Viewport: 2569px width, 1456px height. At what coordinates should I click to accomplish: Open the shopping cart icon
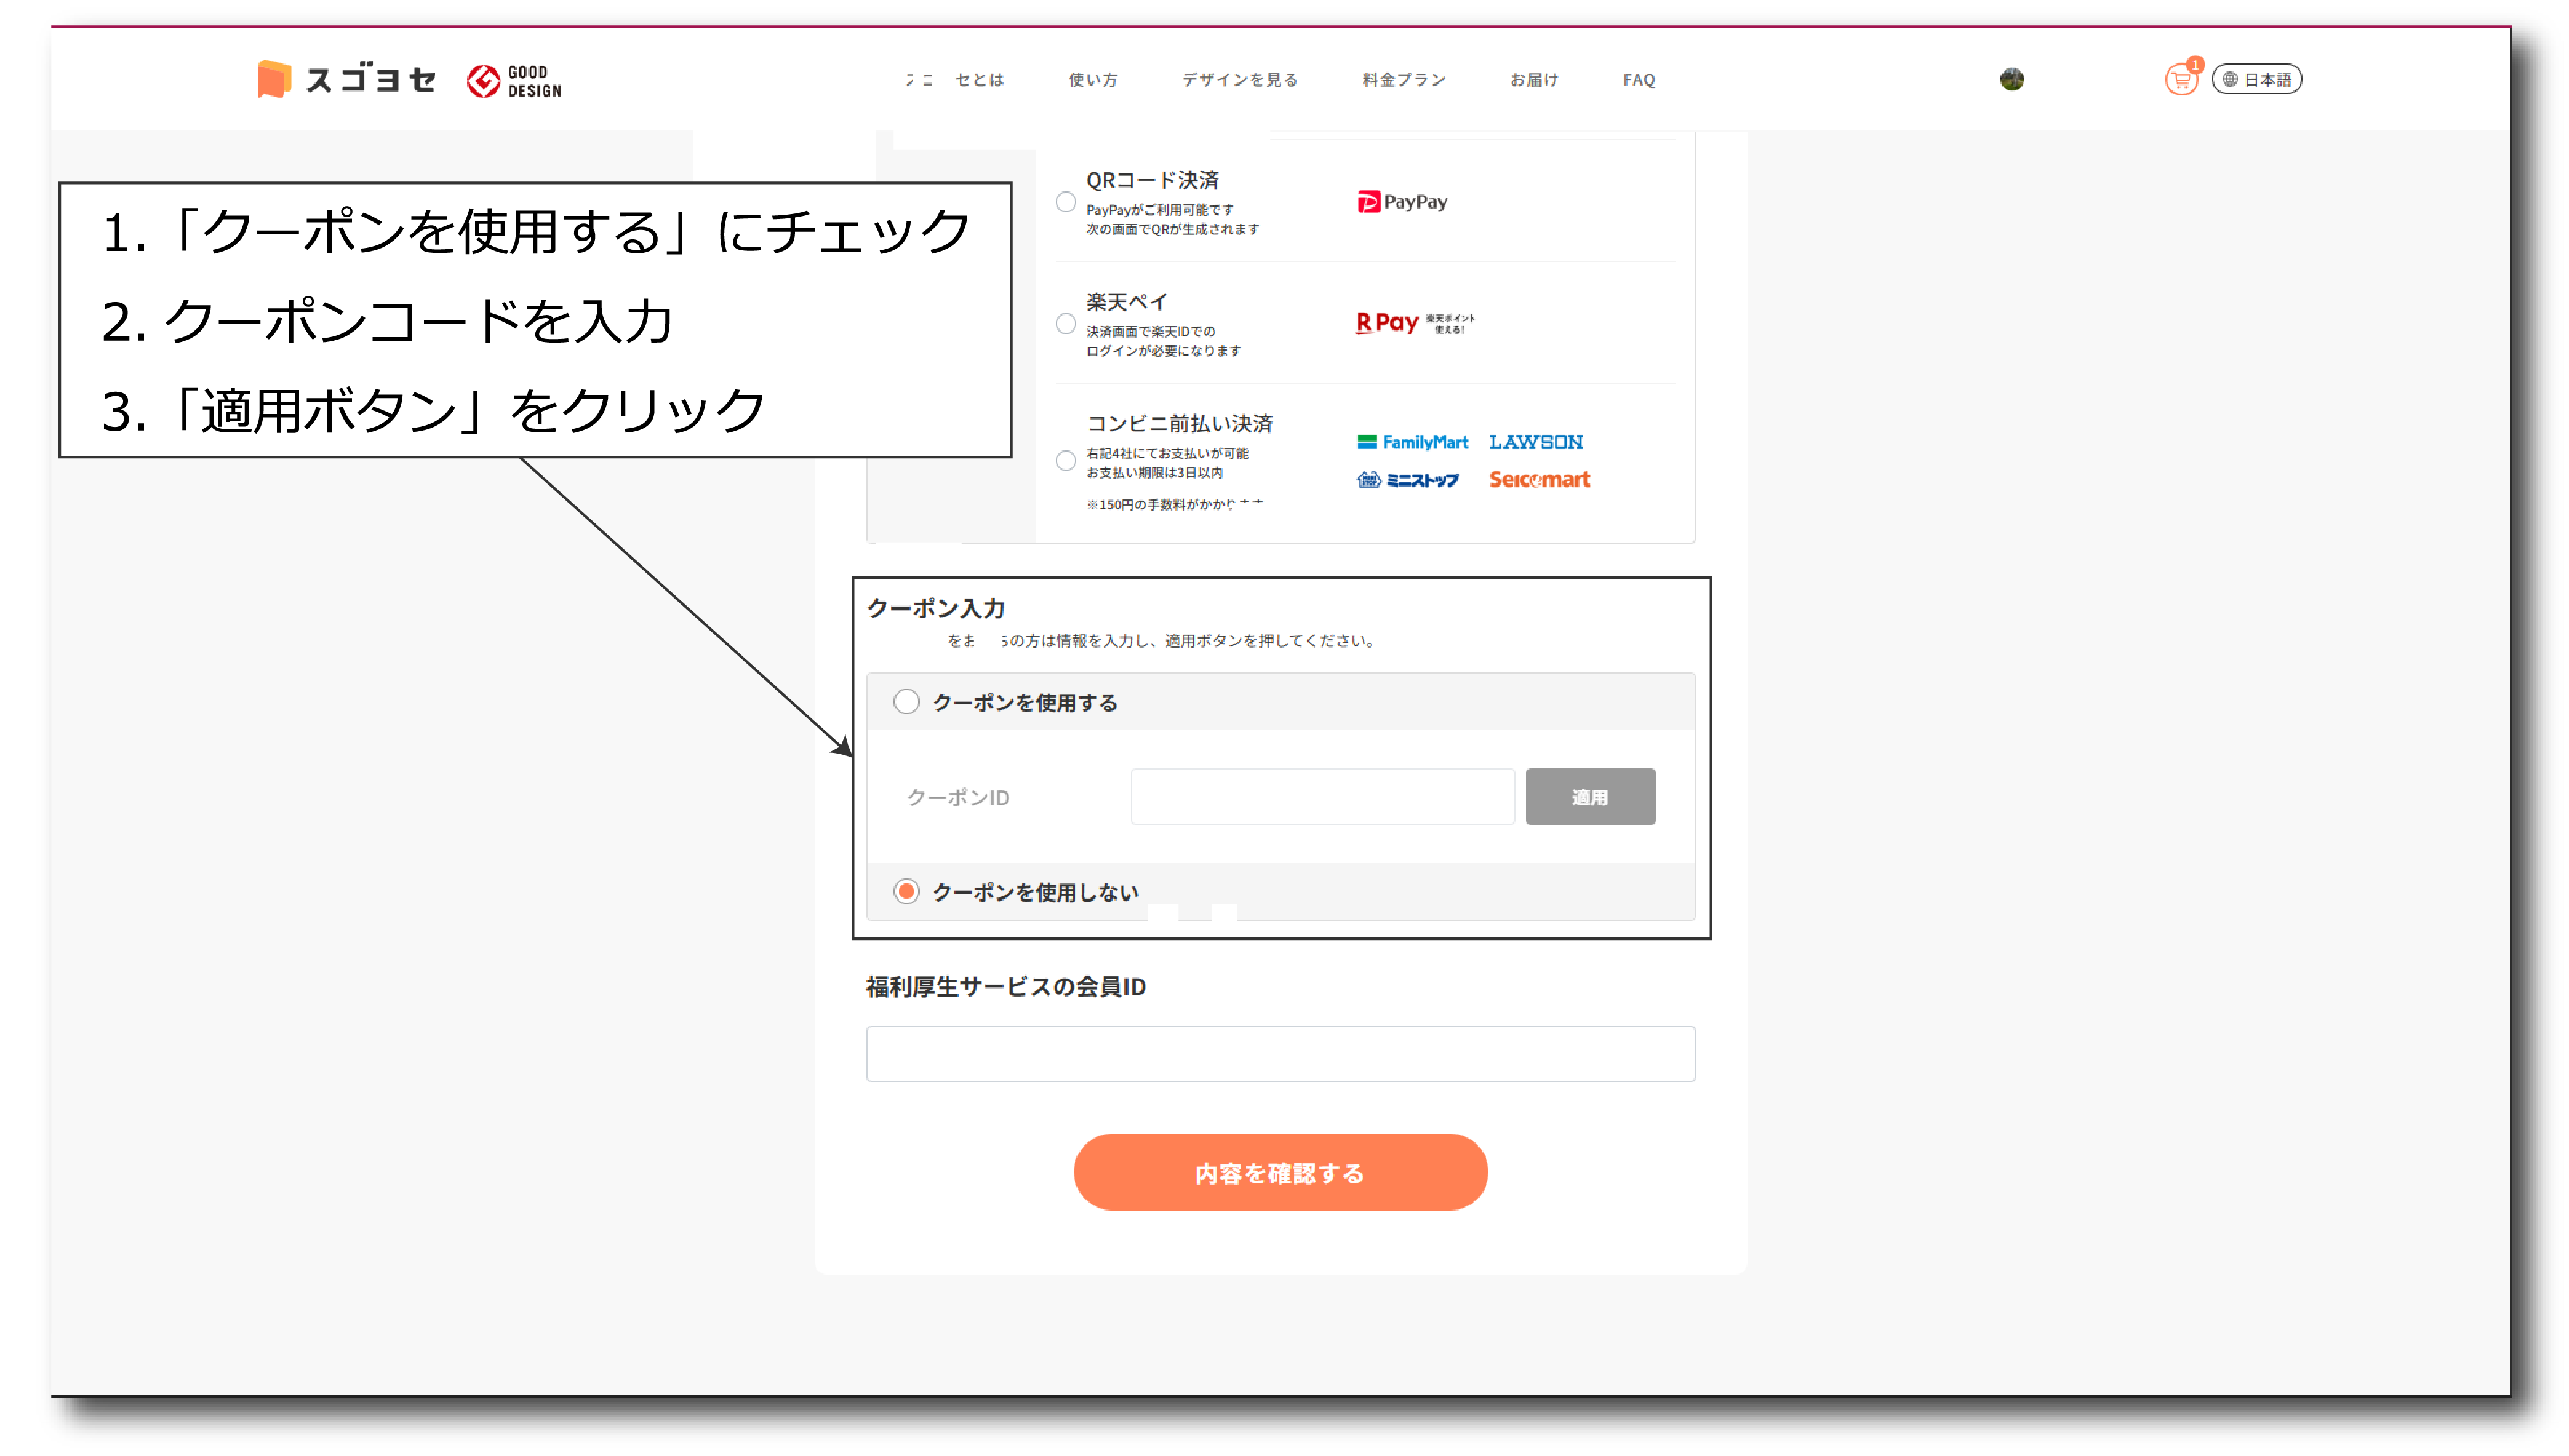tap(2180, 80)
